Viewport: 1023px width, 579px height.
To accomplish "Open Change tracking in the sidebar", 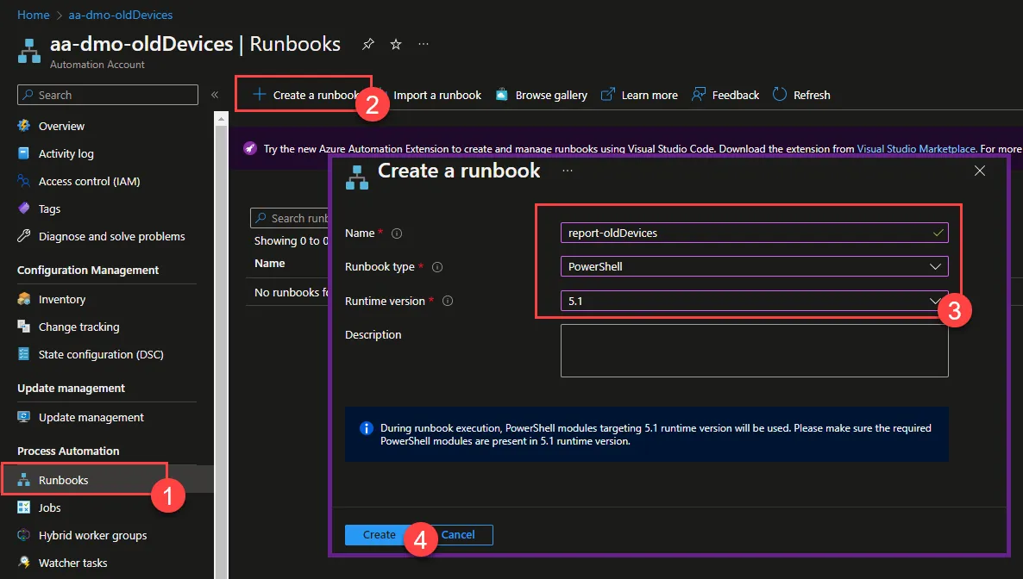I will (x=79, y=327).
